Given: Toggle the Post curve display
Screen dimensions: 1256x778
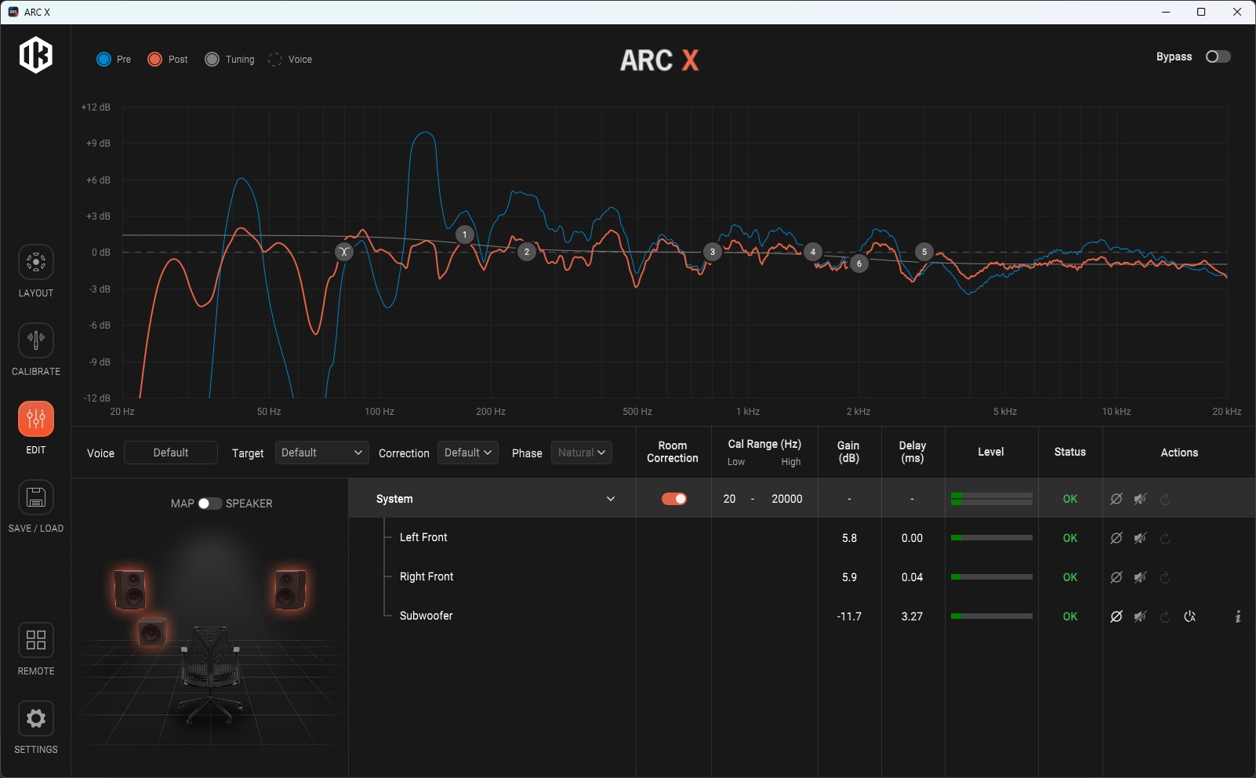Looking at the screenshot, I should (x=167, y=60).
